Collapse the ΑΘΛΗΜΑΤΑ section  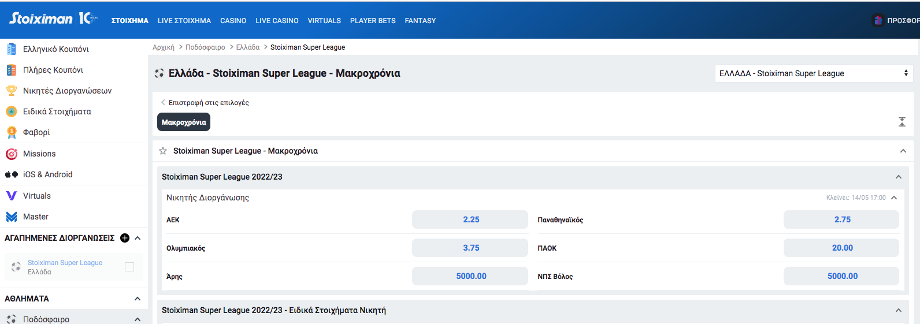pos(138,299)
